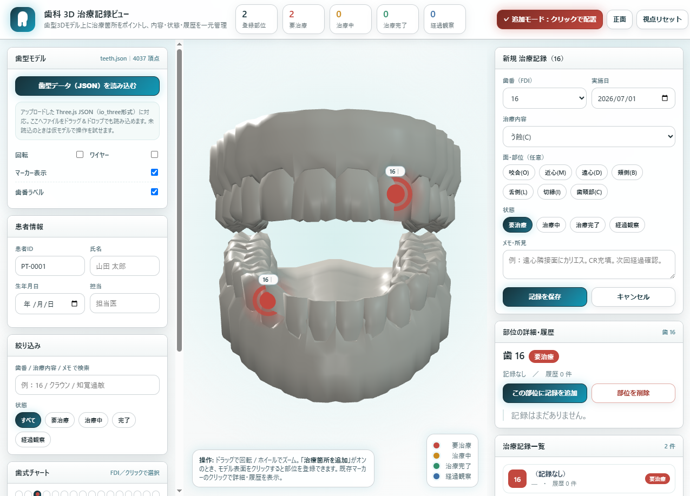
Task: Focus the 氏名 input field
Action: click(124, 266)
